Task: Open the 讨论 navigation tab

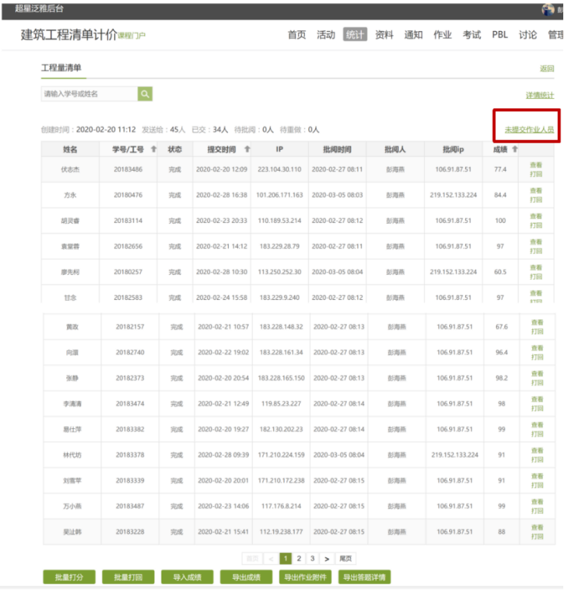Action: pos(529,35)
